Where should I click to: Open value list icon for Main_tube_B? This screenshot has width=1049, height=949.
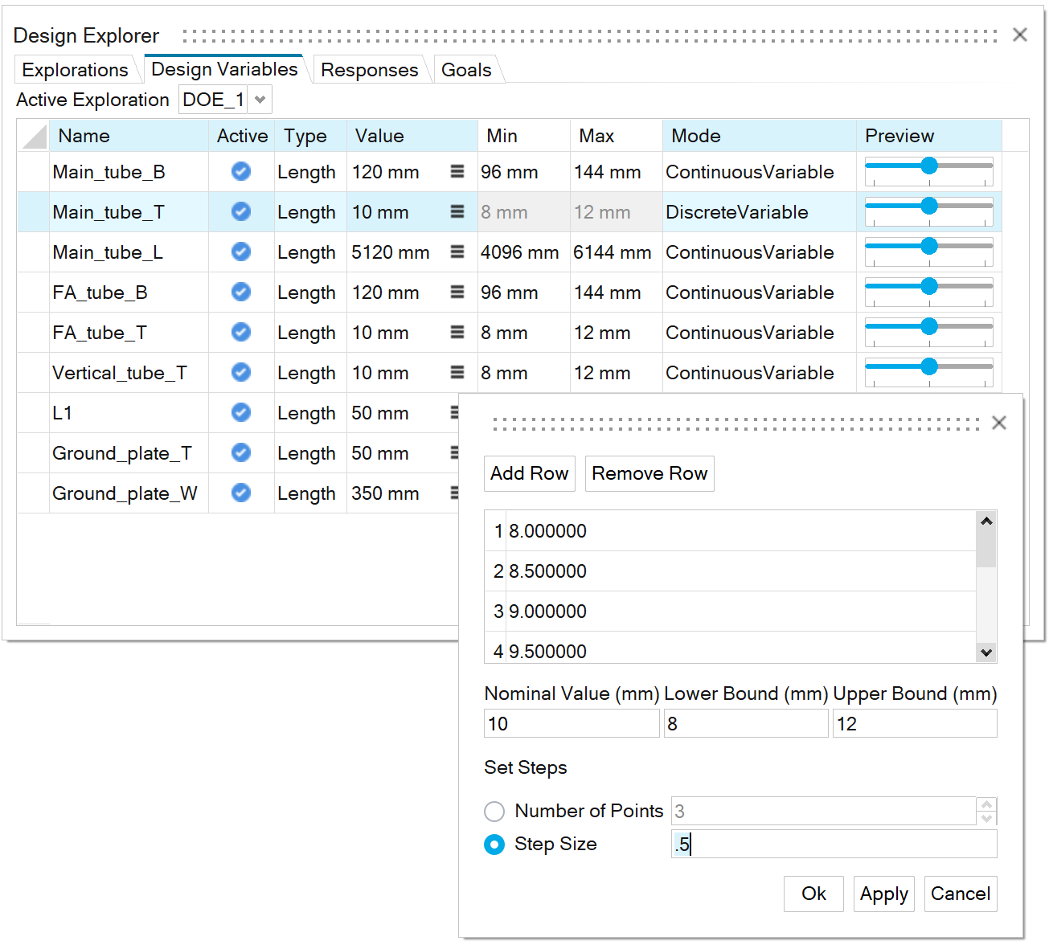[x=457, y=171]
